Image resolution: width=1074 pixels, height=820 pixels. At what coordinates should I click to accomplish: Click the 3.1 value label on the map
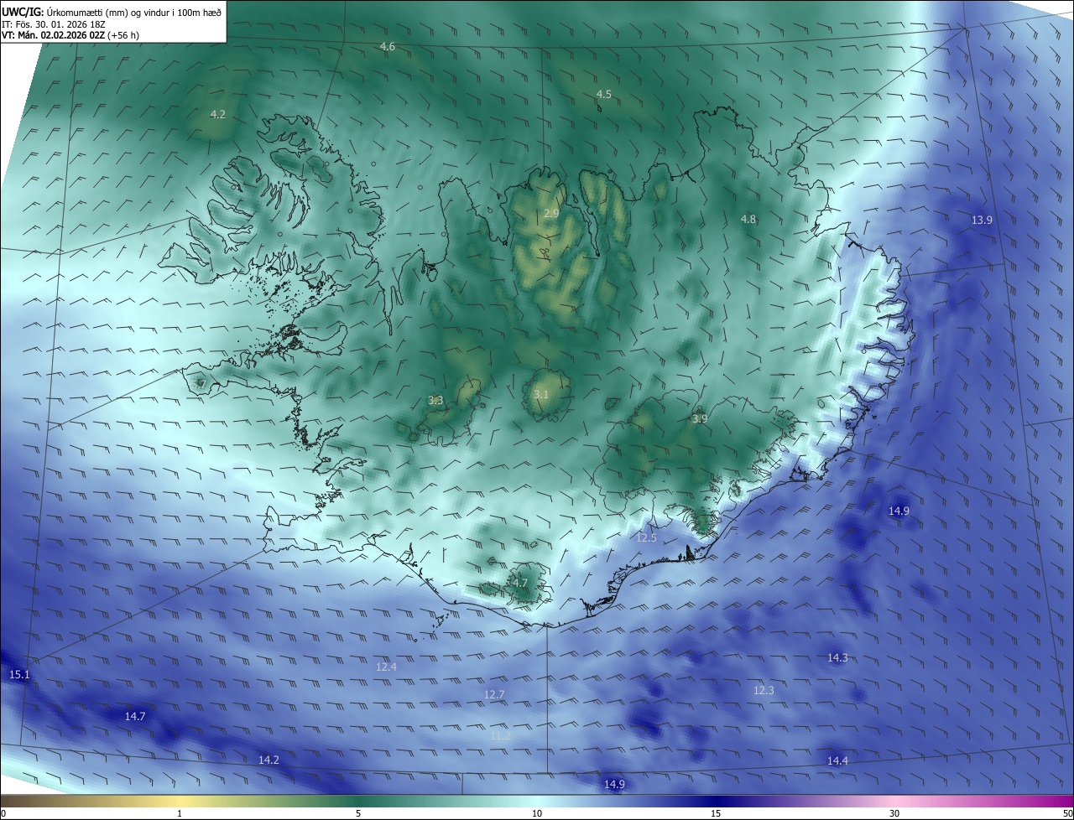point(541,394)
